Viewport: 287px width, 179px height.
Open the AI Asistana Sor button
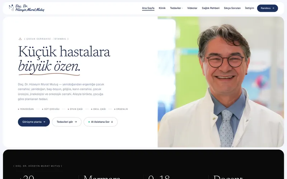tap(100, 122)
